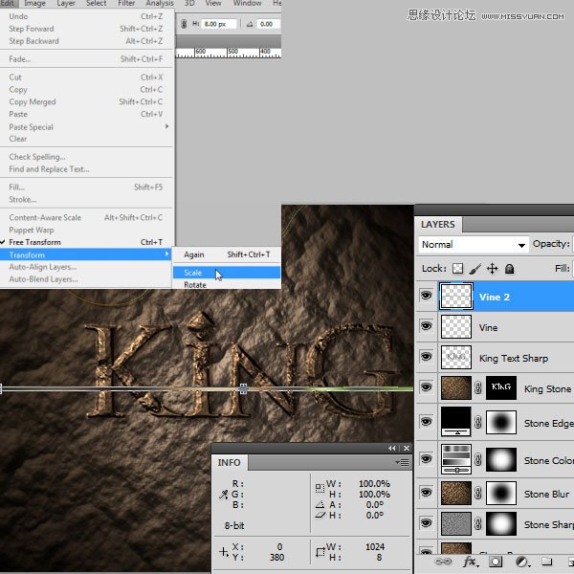574x574 pixels.
Task: Hide the Stone Blur layer
Action: (426, 493)
